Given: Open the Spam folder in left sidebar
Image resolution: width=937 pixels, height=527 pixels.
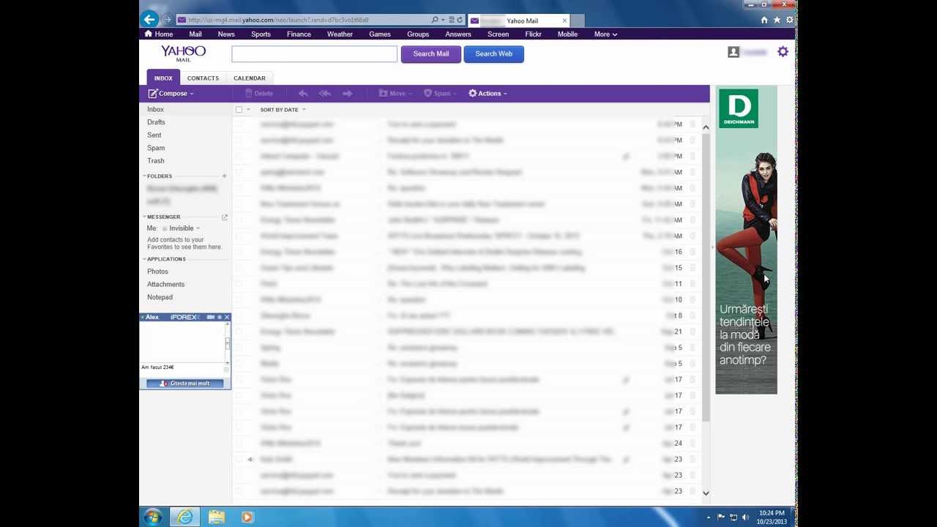Looking at the screenshot, I should pos(156,148).
